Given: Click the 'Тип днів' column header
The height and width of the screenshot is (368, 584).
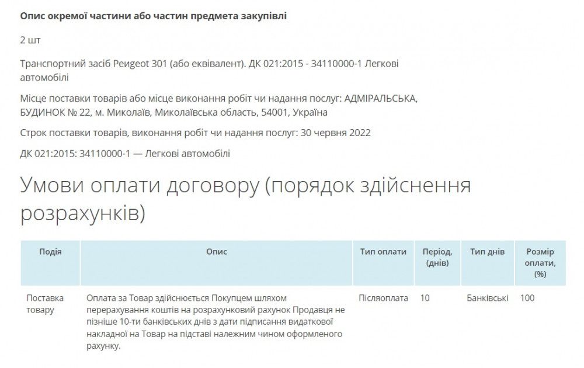Looking at the screenshot, I should (x=487, y=252).
